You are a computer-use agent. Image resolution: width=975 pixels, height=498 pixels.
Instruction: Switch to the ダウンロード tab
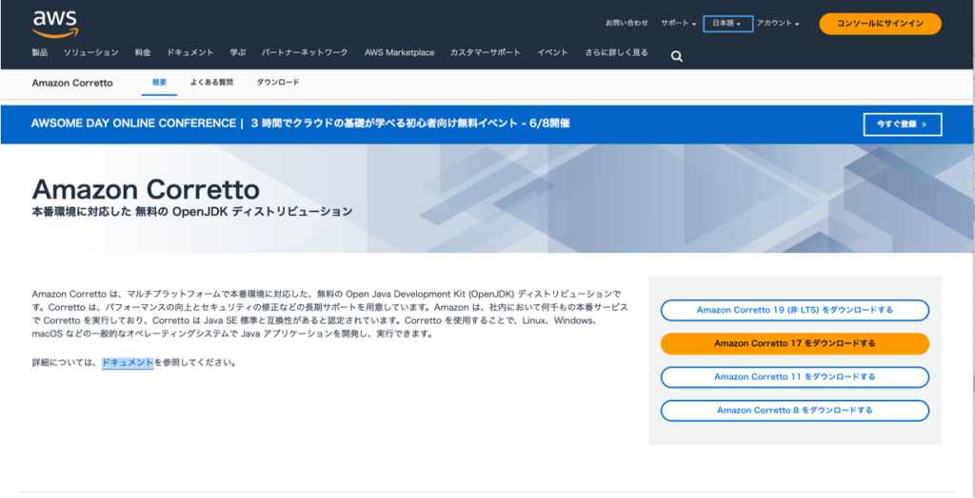(278, 83)
